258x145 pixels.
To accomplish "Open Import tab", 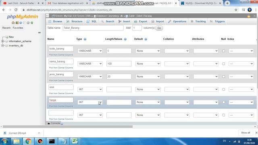I will tap(158, 21).
